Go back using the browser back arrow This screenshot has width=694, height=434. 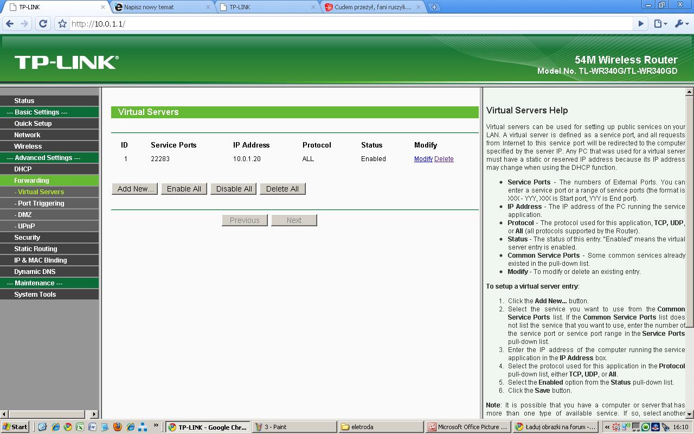pos(9,24)
